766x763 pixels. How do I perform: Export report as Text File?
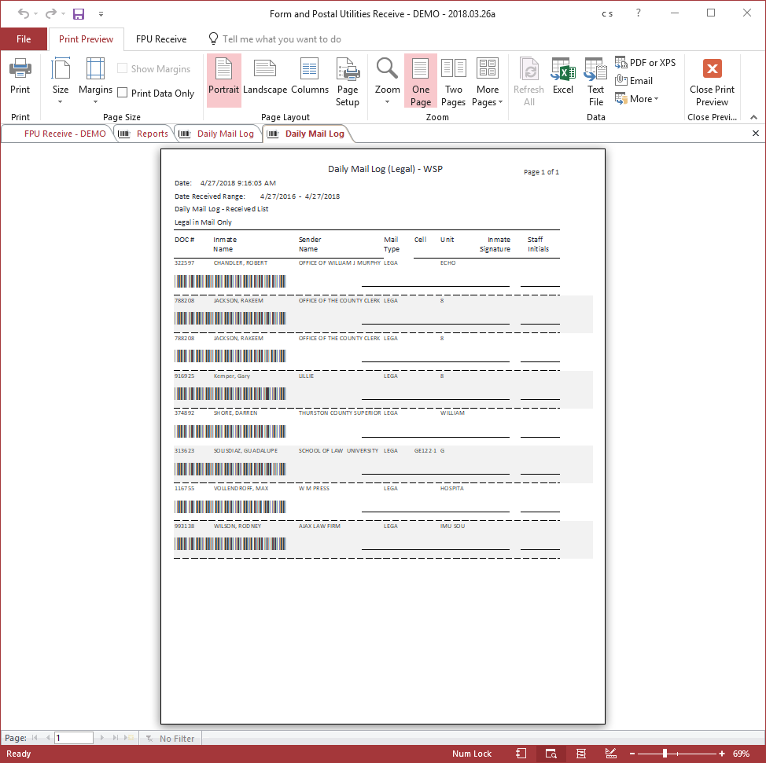[596, 82]
